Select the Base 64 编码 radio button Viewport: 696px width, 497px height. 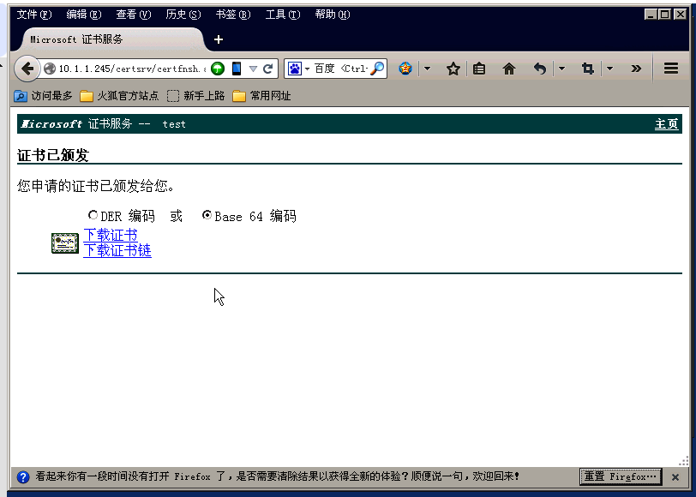[207, 215]
